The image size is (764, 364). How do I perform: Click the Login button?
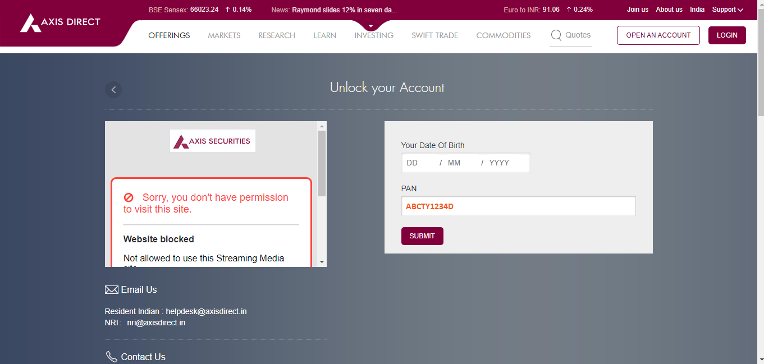coord(727,35)
